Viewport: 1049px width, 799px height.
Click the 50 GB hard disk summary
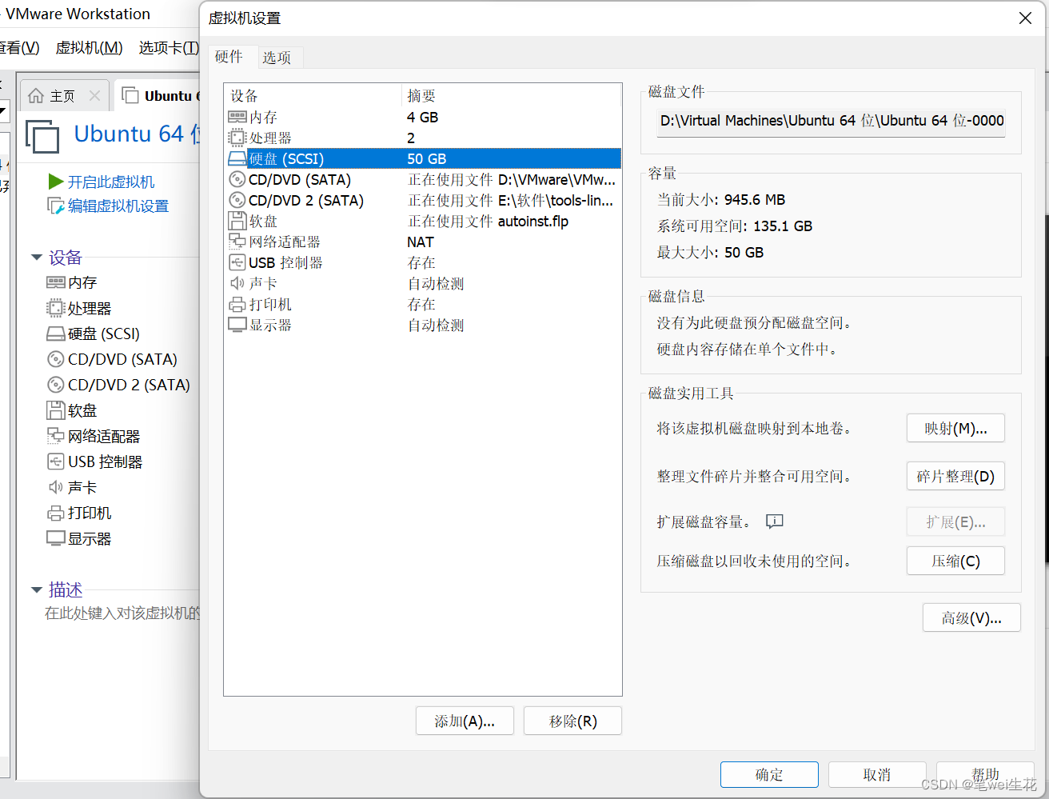pos(427,159)
